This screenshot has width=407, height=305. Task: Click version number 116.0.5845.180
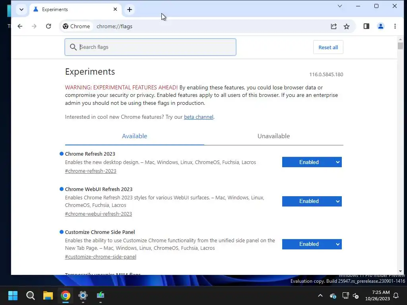(x=326, y=74)
